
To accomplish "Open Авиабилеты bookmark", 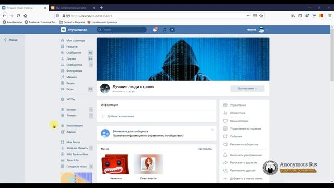I will tap(12, 22).
